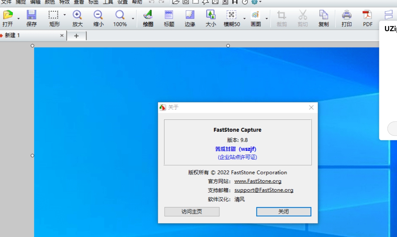This screenshot has width=397, height=237.
Task: Click the 画图 paint palette icon
Action: point(256,15)
